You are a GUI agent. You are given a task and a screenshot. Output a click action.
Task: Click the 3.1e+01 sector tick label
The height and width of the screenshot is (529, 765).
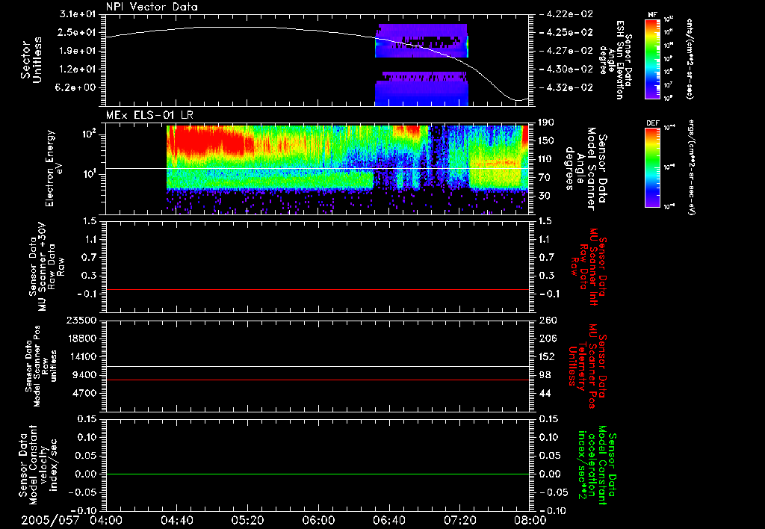(x=78, y=14)
